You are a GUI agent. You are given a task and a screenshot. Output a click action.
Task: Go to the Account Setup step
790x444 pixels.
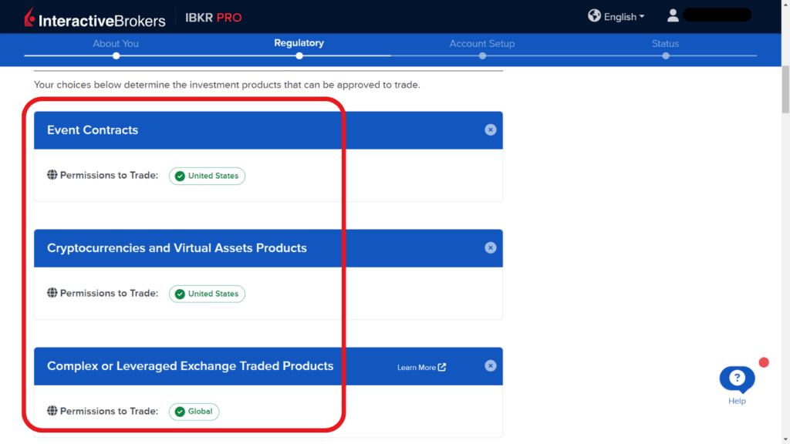(482, 44)
